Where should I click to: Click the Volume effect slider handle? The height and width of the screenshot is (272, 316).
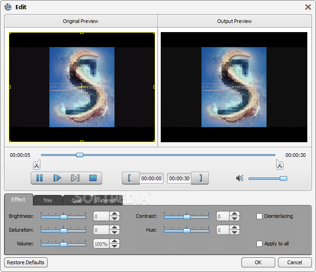pyautogui.click(x=64, y=244)
